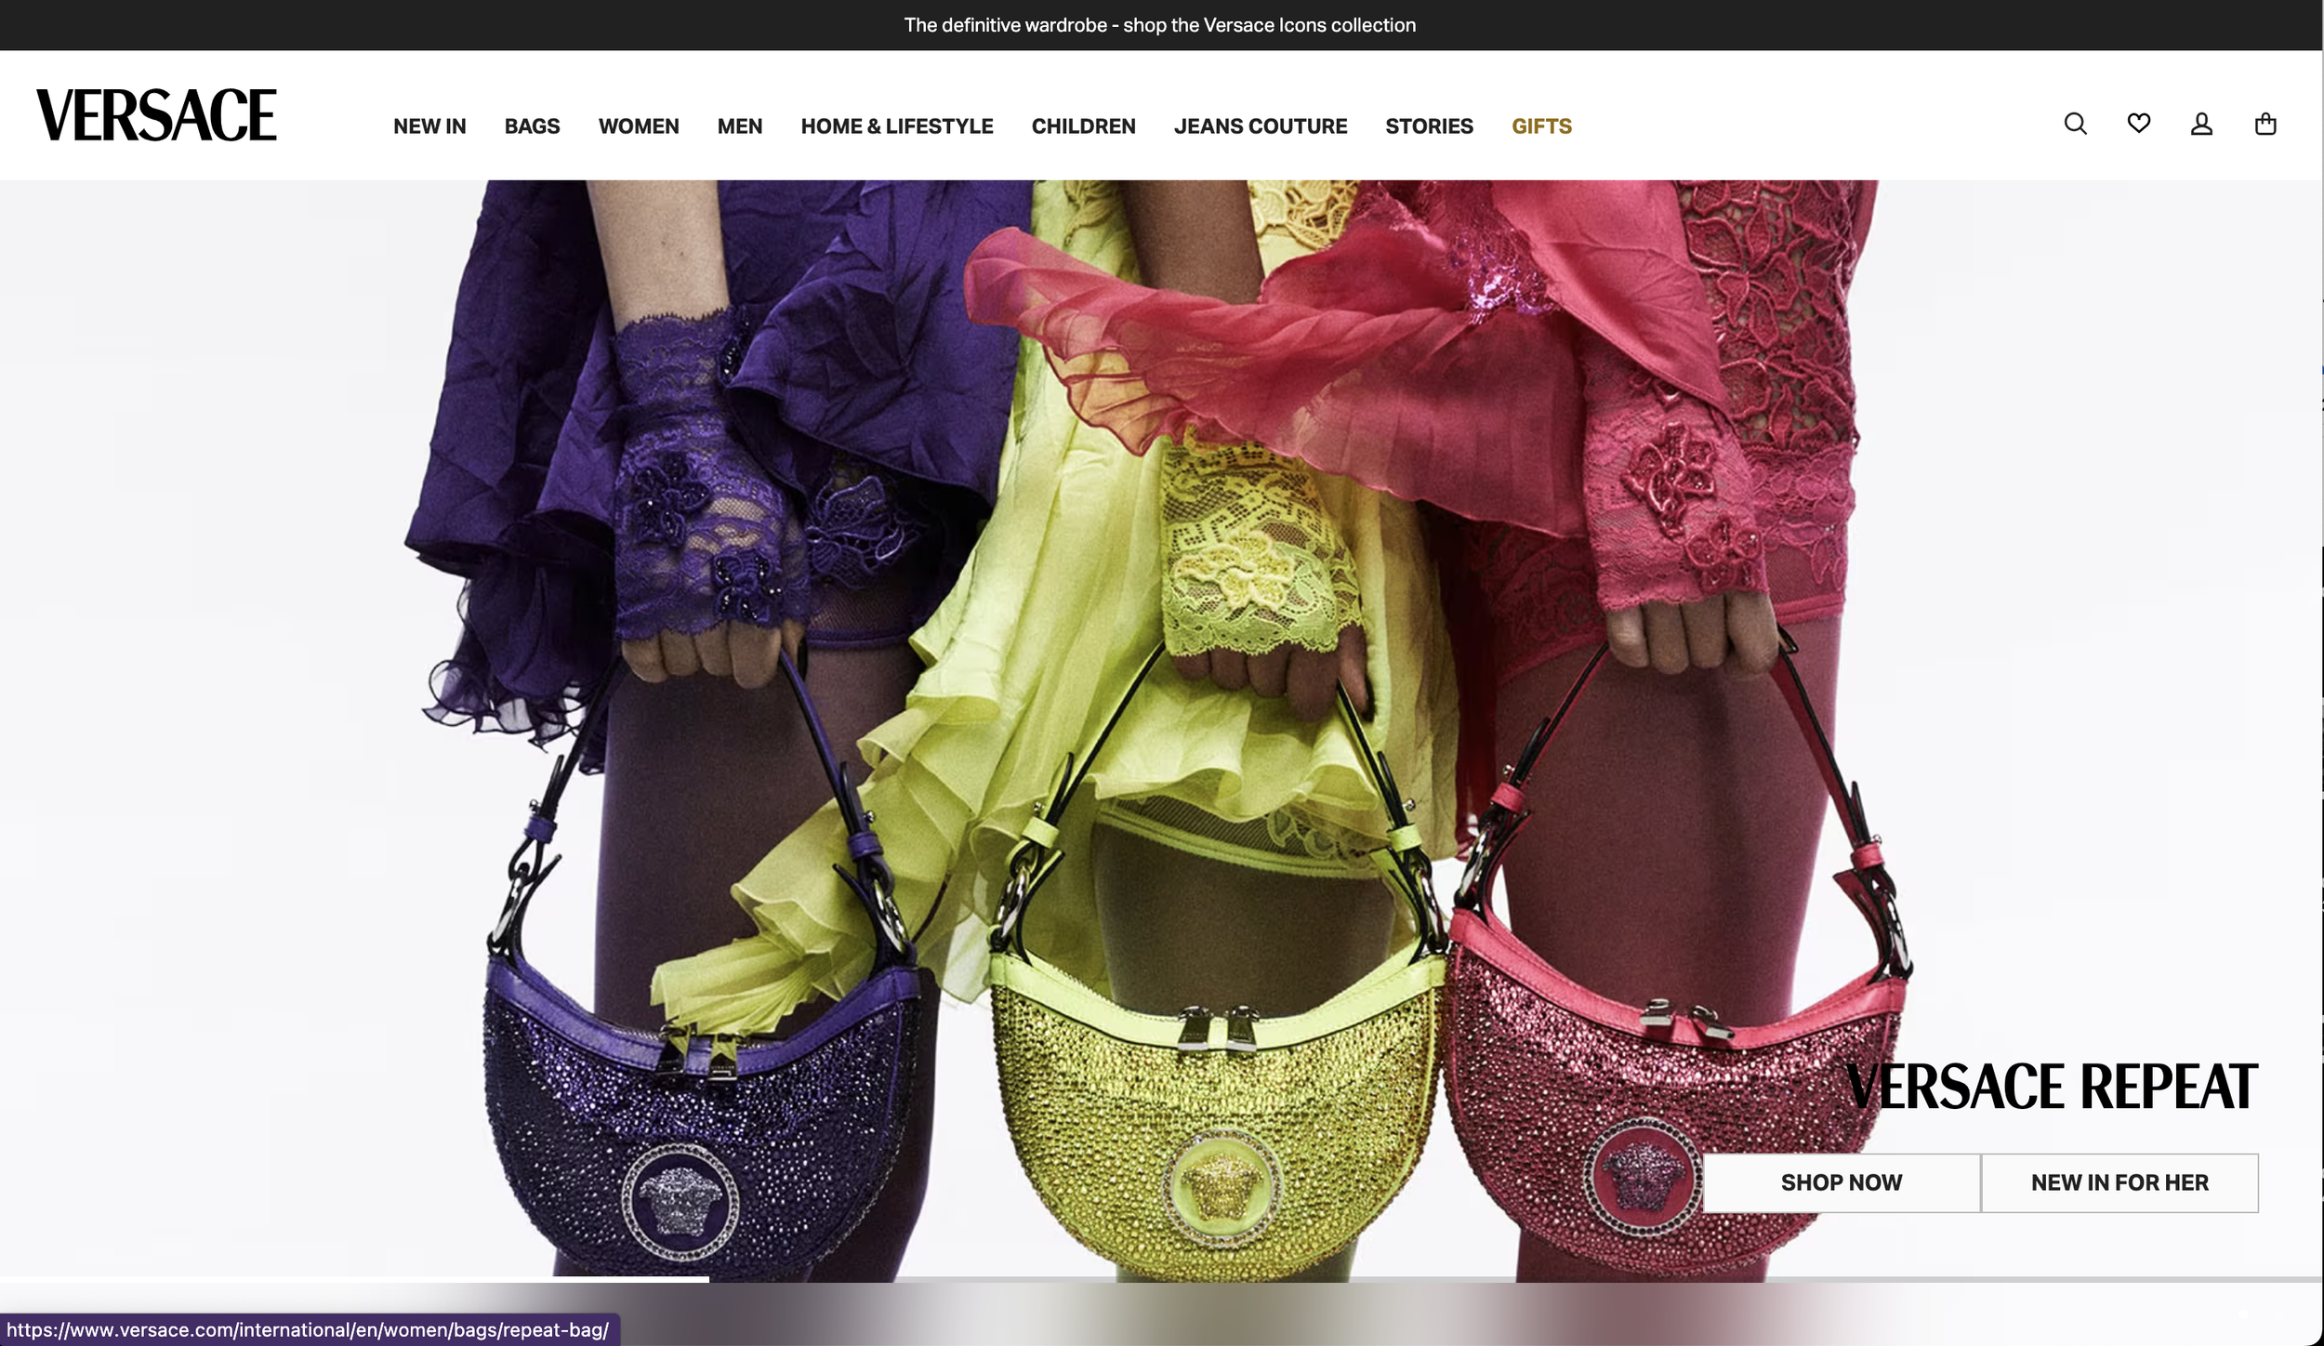Viewport: 2324px width, 1346px height.
Task: Click the SHOP NOW button
Action: point(1842,1182)
